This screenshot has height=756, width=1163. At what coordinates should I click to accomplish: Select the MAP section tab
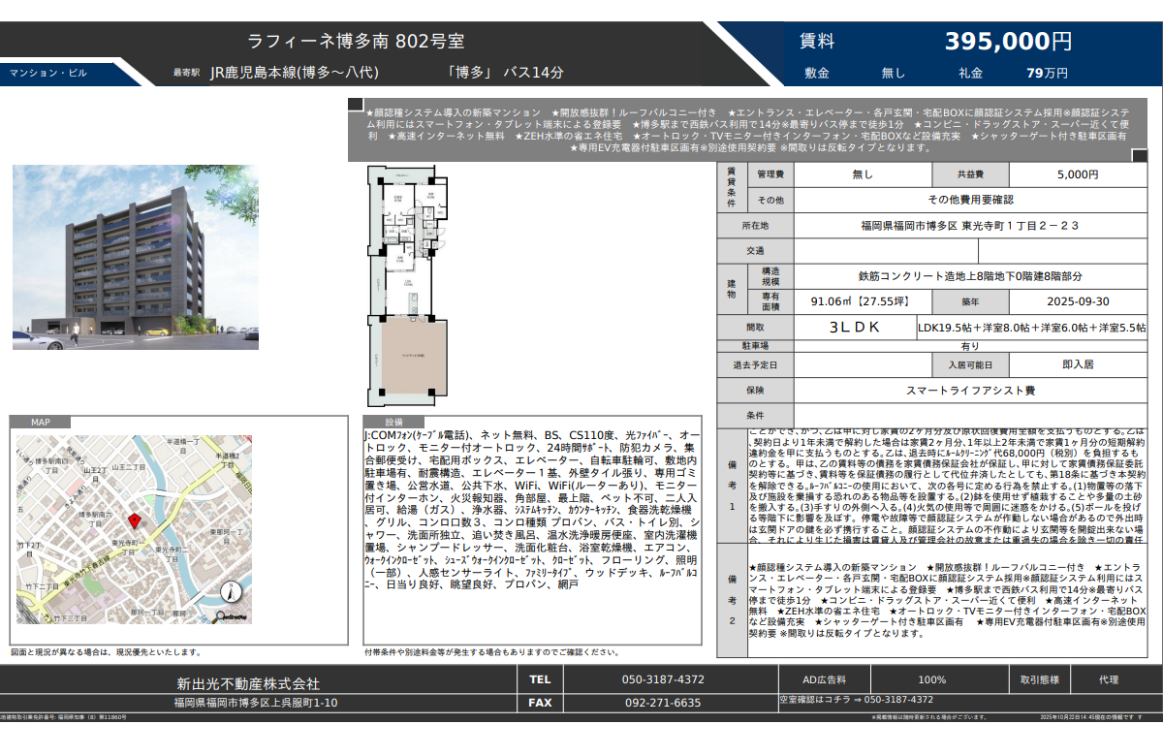coord(41,423)
